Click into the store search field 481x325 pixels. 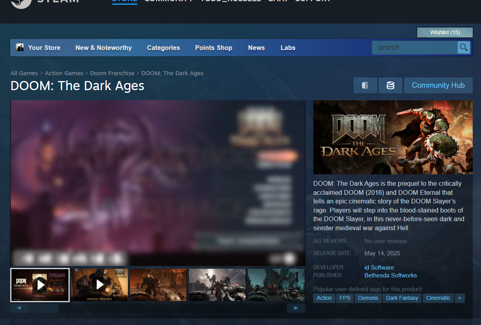pos(415,48)
